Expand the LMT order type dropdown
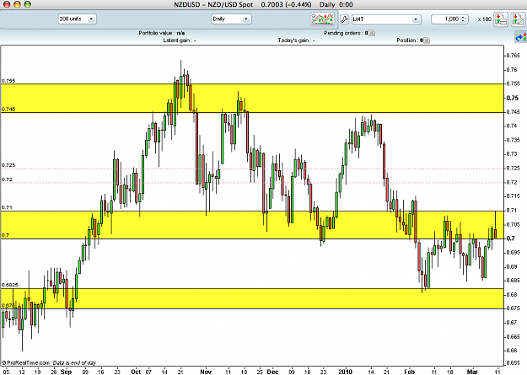 [x=386, y=19]
